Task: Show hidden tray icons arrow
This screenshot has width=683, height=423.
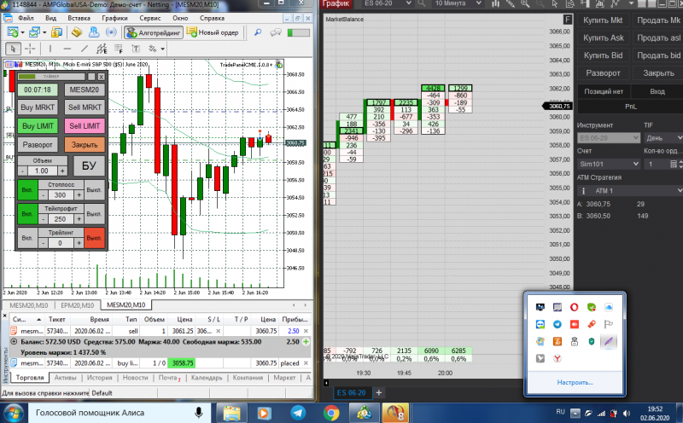Action: 575,413
